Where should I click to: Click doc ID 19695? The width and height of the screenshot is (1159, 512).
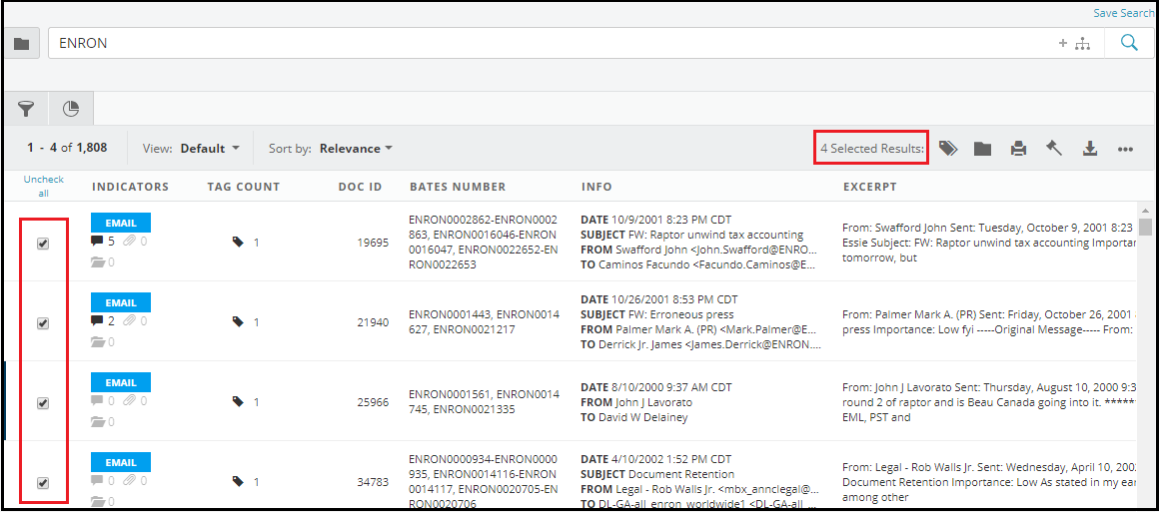pyautogui.click(x=374, y=243)
